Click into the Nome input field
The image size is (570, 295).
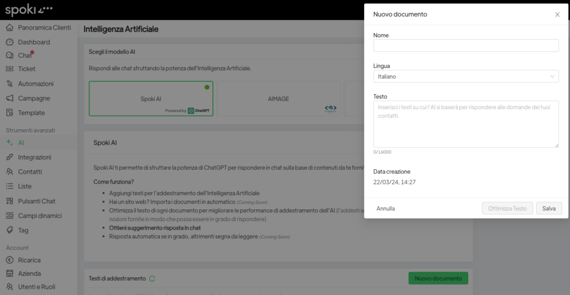[x=466, y=46]
